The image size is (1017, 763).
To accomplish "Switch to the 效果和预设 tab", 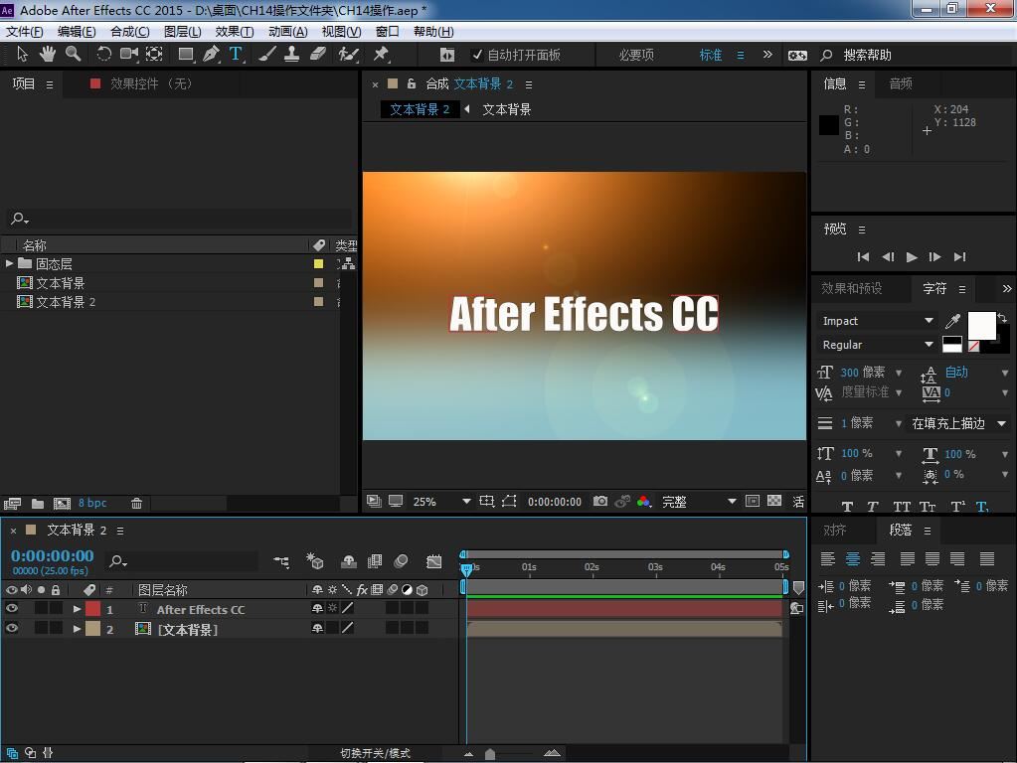I will tap(852, 288).
